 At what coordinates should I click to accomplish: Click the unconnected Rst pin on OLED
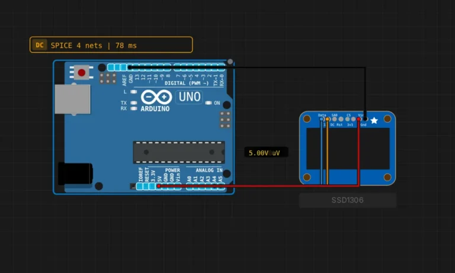[x=341, y=119]
